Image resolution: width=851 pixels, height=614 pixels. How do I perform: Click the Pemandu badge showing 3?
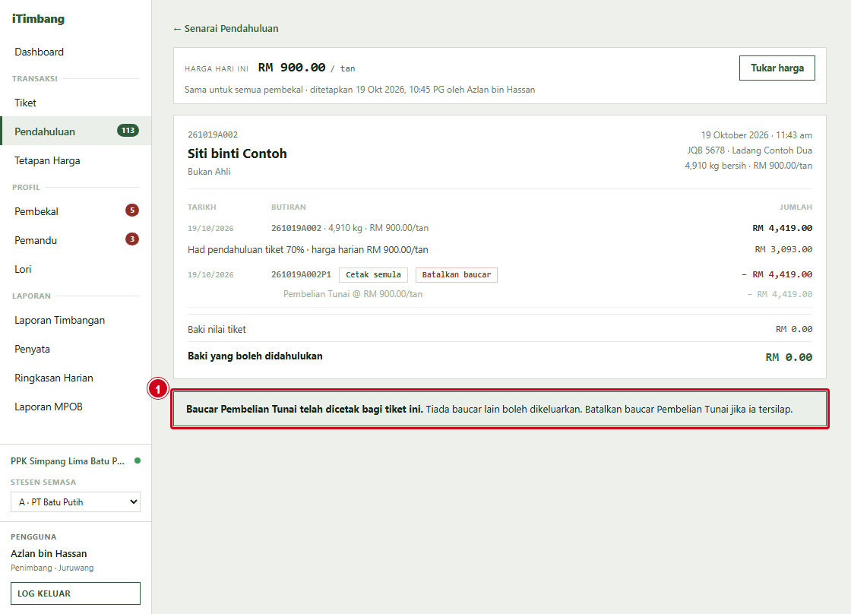[x=132, y=239]
